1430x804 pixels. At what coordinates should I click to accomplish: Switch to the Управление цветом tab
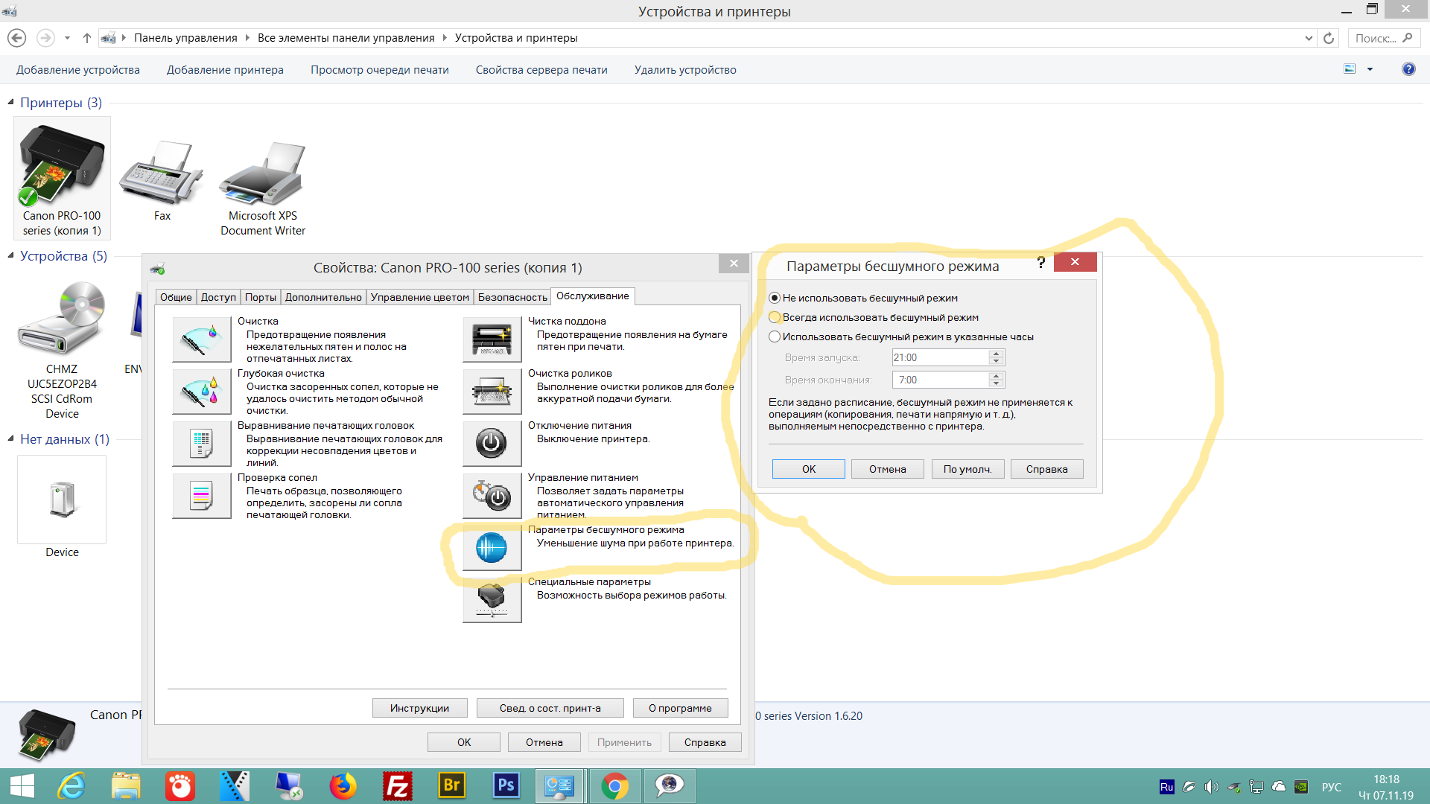(420, 297)
